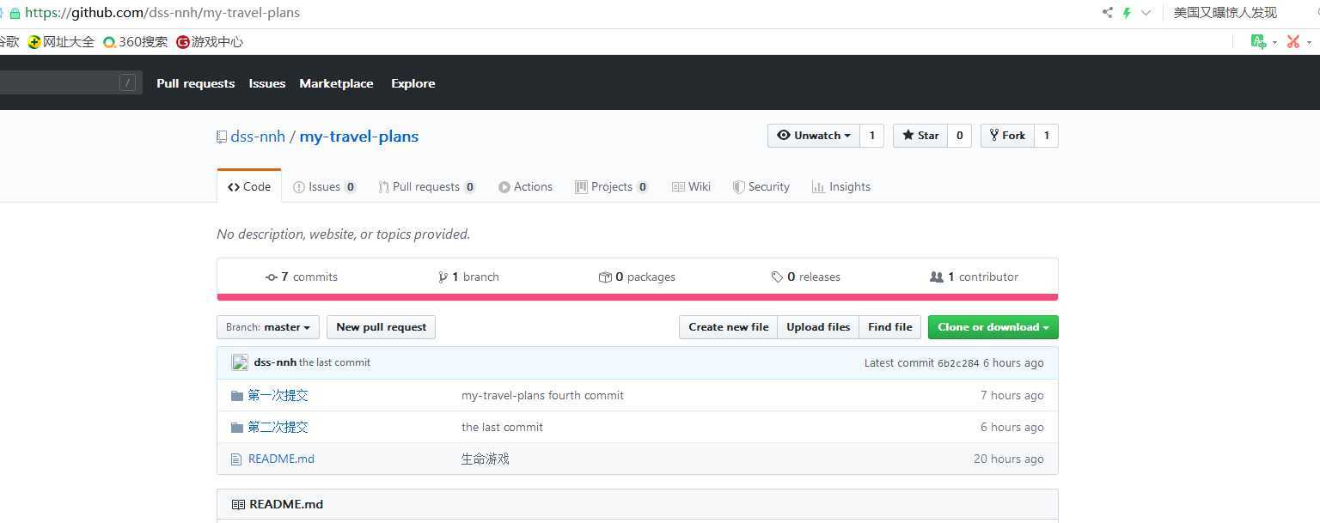Click the red scissors screenshot icon

click(x=1293, y=41)
